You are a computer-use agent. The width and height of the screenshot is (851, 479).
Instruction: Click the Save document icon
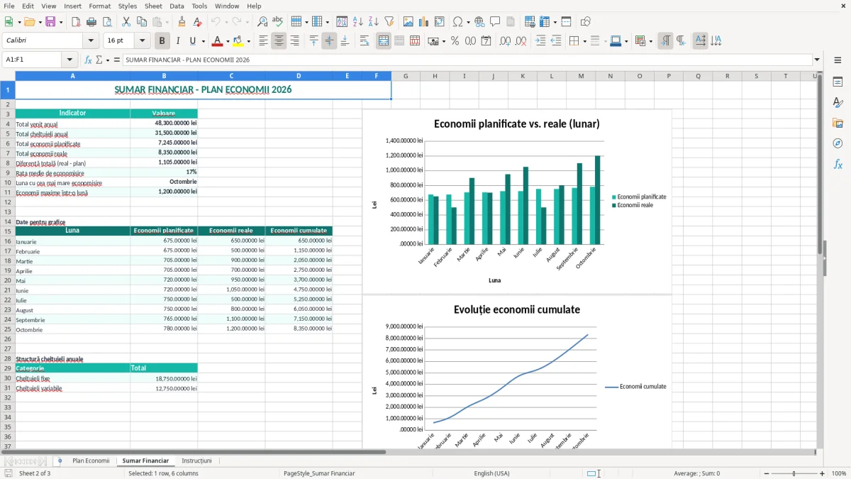(50, 22)
